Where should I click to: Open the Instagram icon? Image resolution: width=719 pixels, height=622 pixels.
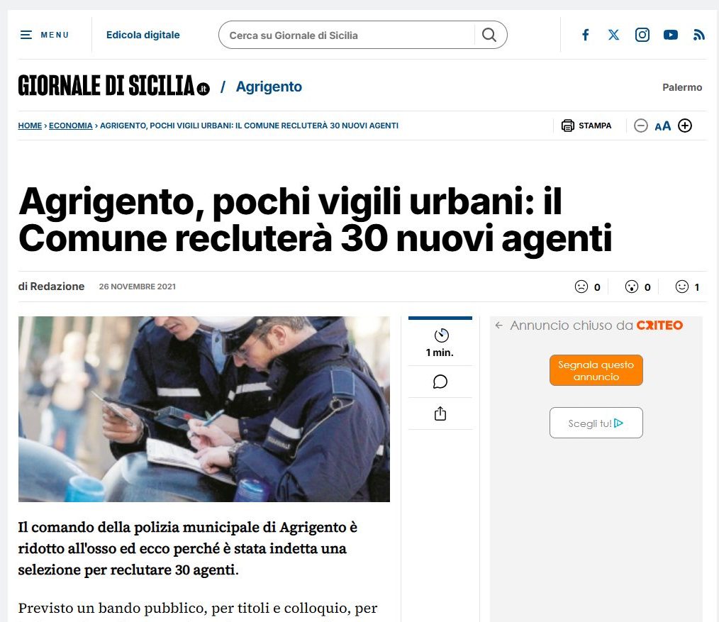point(642,35)
